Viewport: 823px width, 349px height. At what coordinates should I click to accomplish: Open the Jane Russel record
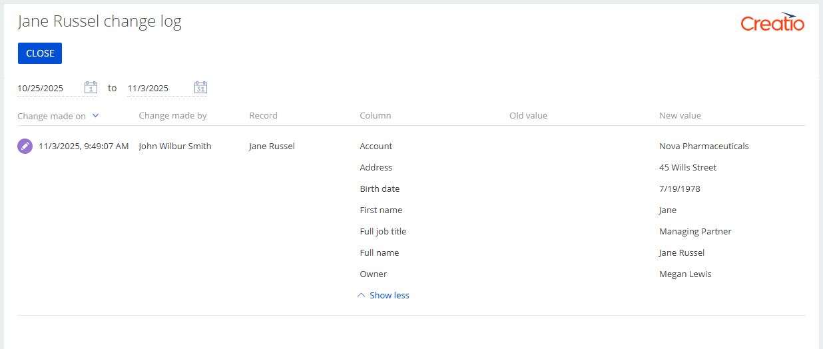pyautogui.click(x=272, y=146)
